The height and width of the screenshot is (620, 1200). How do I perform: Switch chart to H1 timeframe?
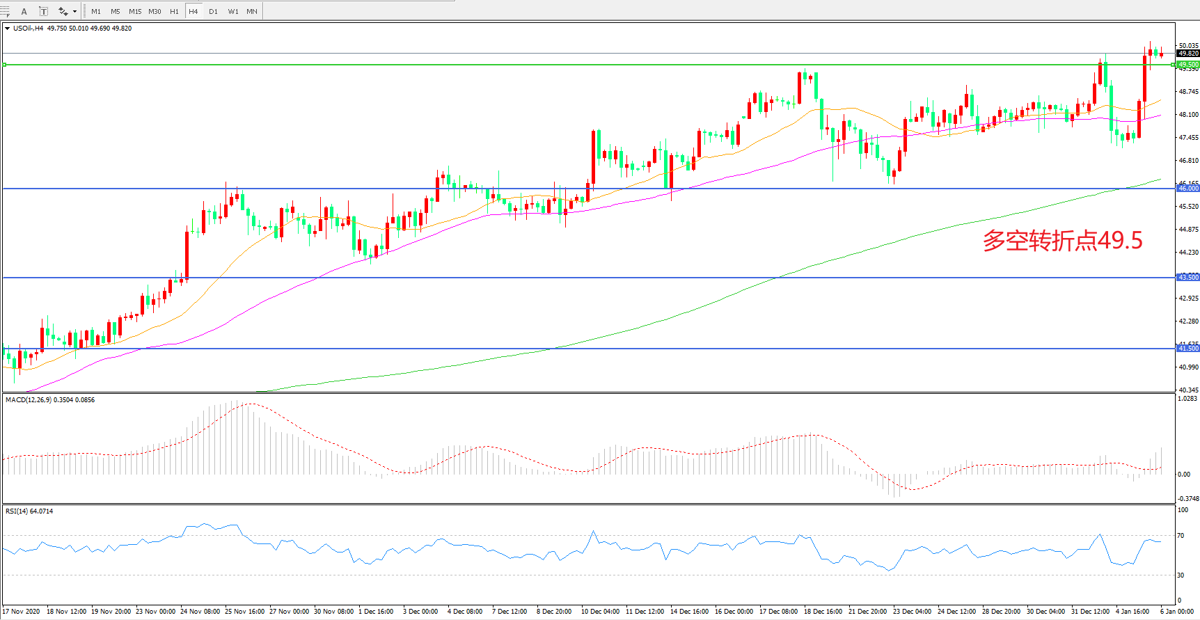[174, 11]
